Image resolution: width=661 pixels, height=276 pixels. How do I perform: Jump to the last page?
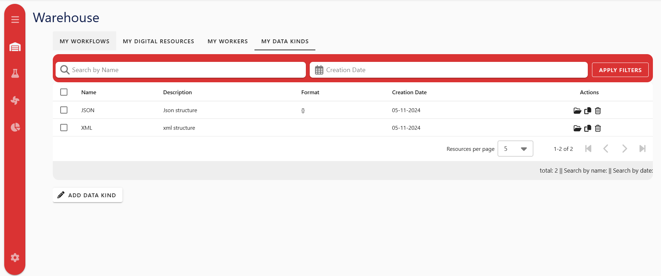tap(642, 149)
